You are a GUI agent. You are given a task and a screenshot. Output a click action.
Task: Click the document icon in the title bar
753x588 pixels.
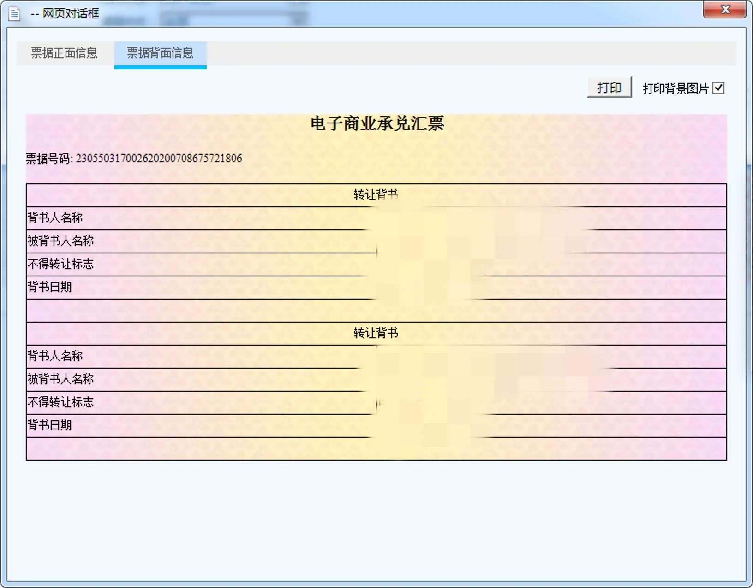coord(14,14)
